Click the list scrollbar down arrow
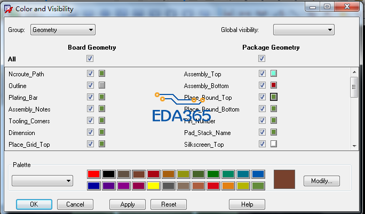Viewport: 365px width, 214px height. pyautogui.click(x=354, y=146)
